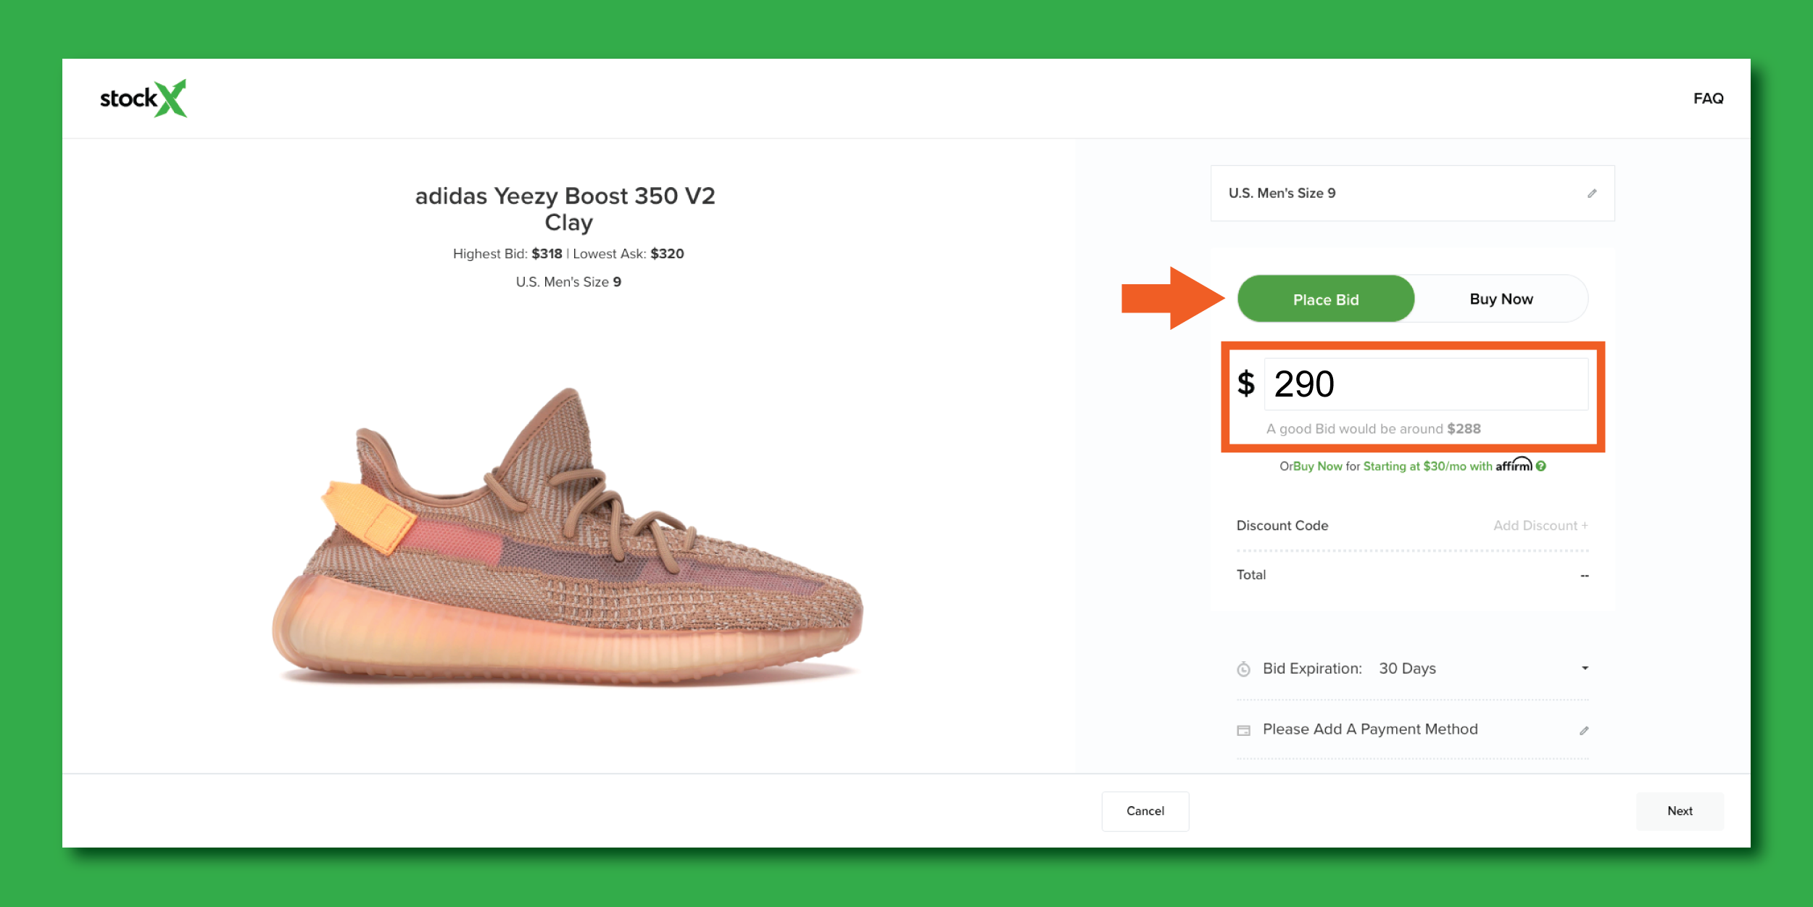The height and width of the screenshot is (907, 1813).
Task: Click the pencil icon to edit payment method
Action: [x=1584, y=730]
